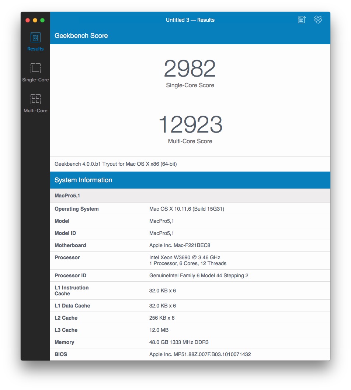351x390 pixels.
Task: Click the Model row value MacPro5,1
Action: pos(161,221)
